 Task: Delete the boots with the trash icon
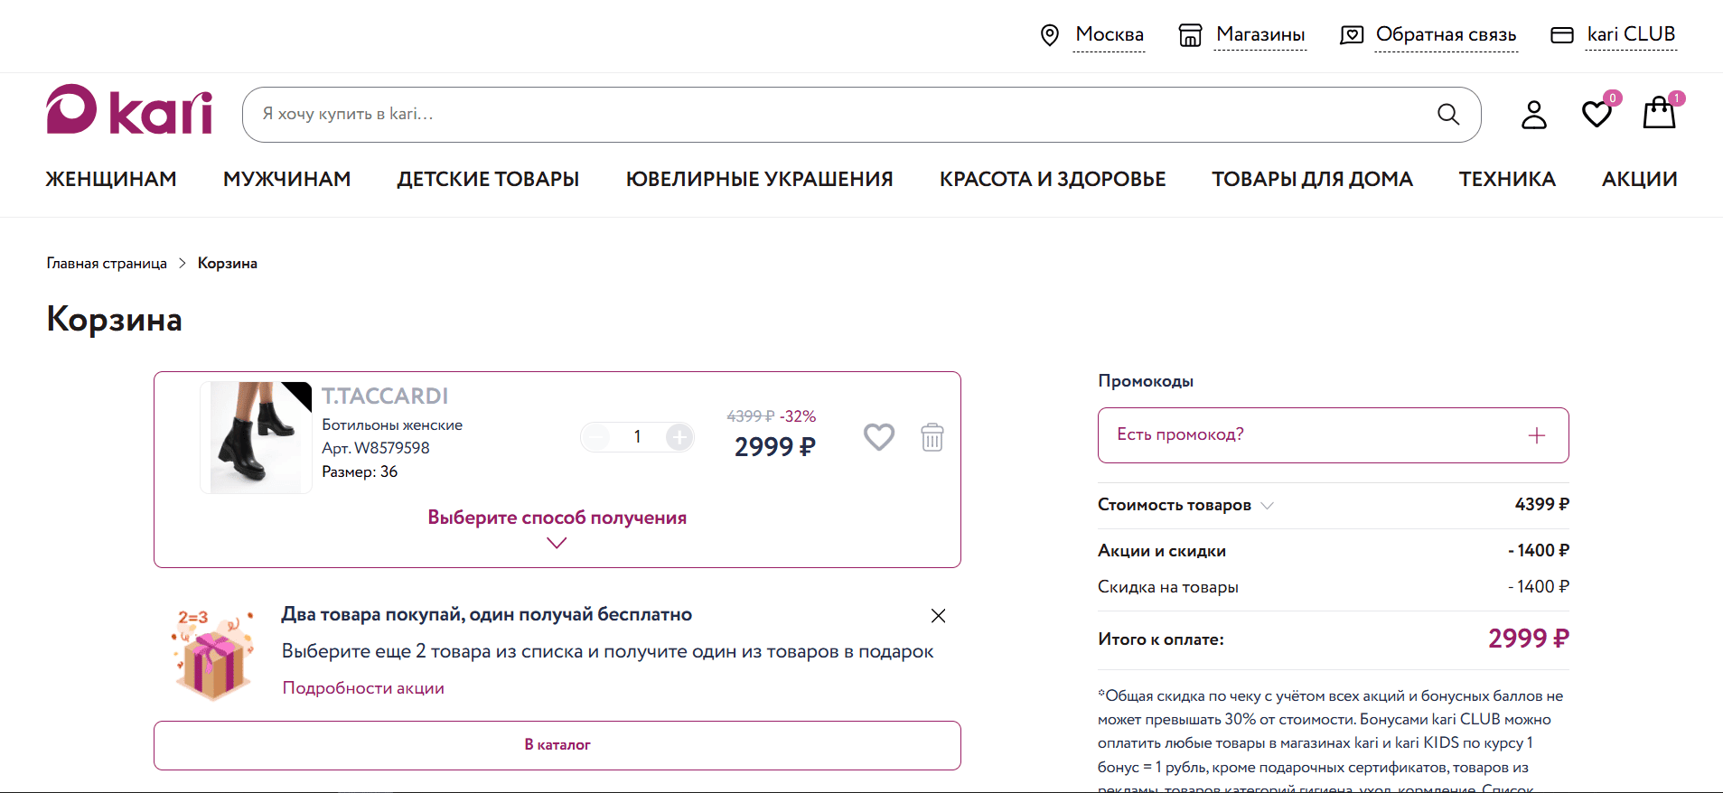tap(932, 437)
